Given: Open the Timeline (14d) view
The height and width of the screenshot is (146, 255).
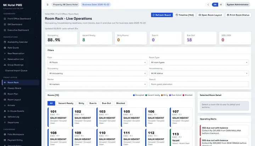Looking at the screenshot, I should (x=185, y=15).
